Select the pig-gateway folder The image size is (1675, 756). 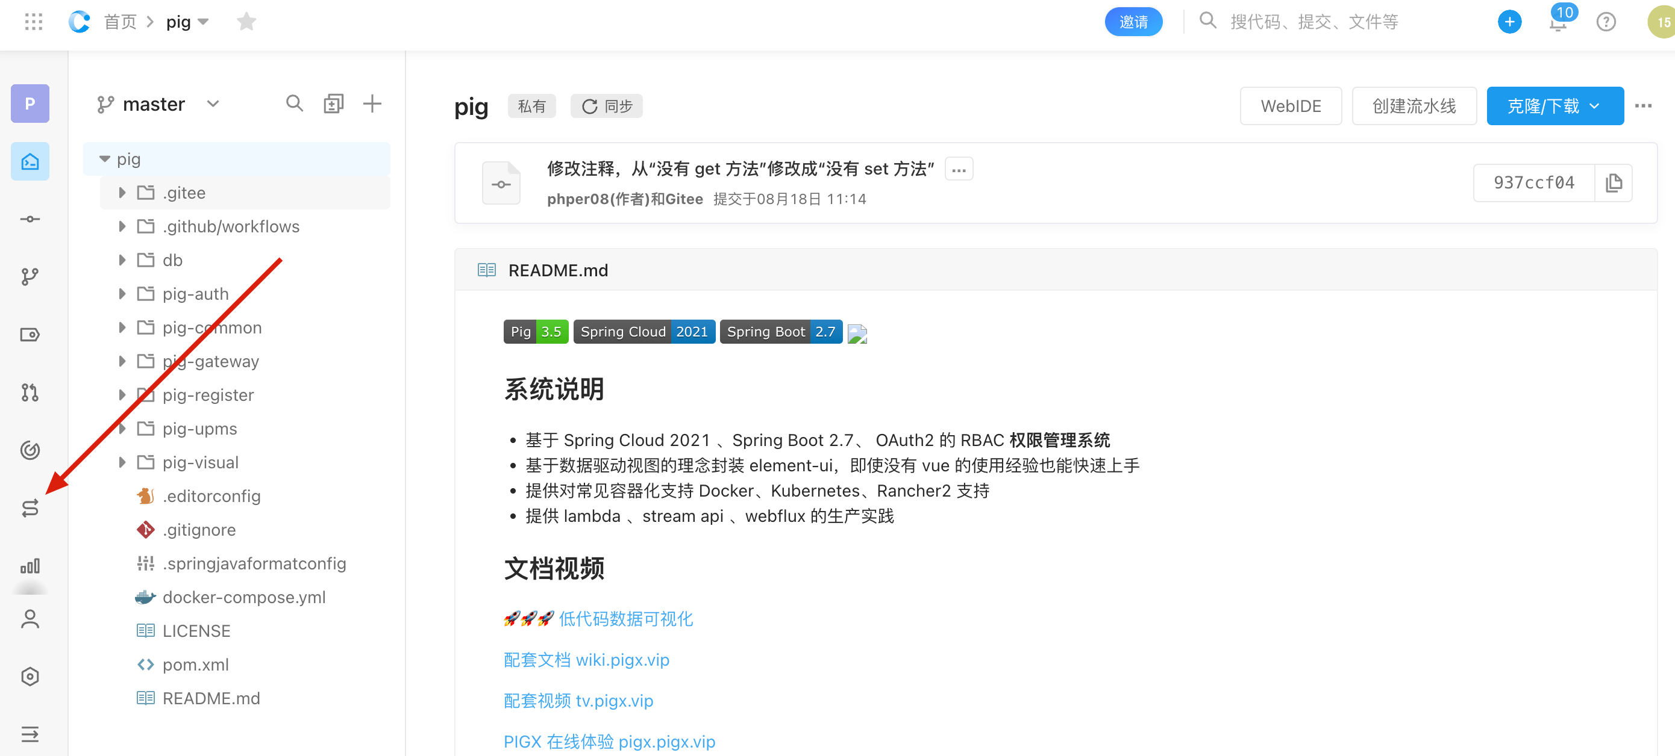[211, 362]
